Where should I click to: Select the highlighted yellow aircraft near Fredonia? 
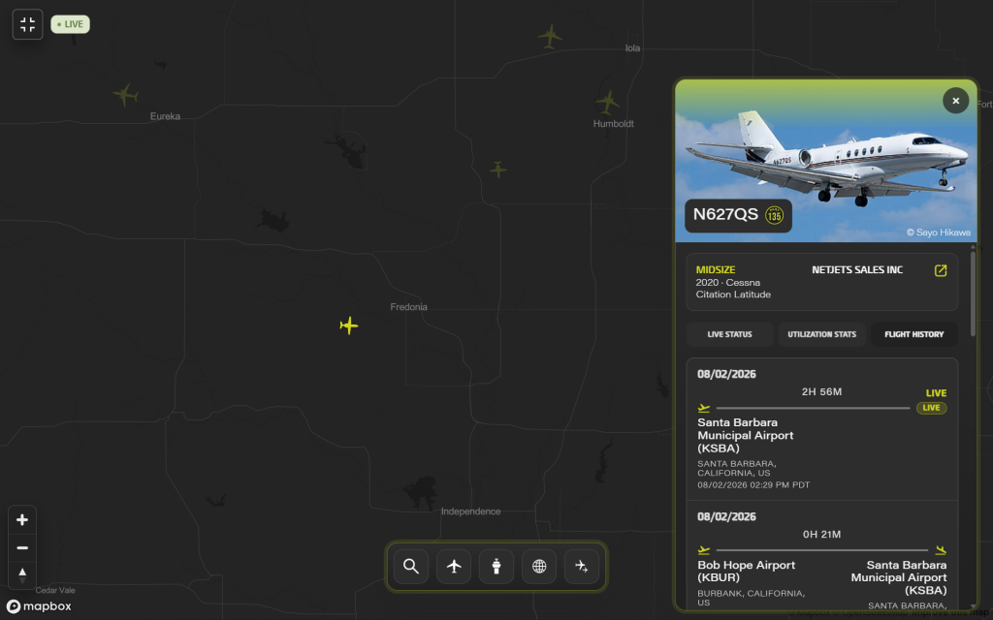pyautogui.click(x=349, y=325)
